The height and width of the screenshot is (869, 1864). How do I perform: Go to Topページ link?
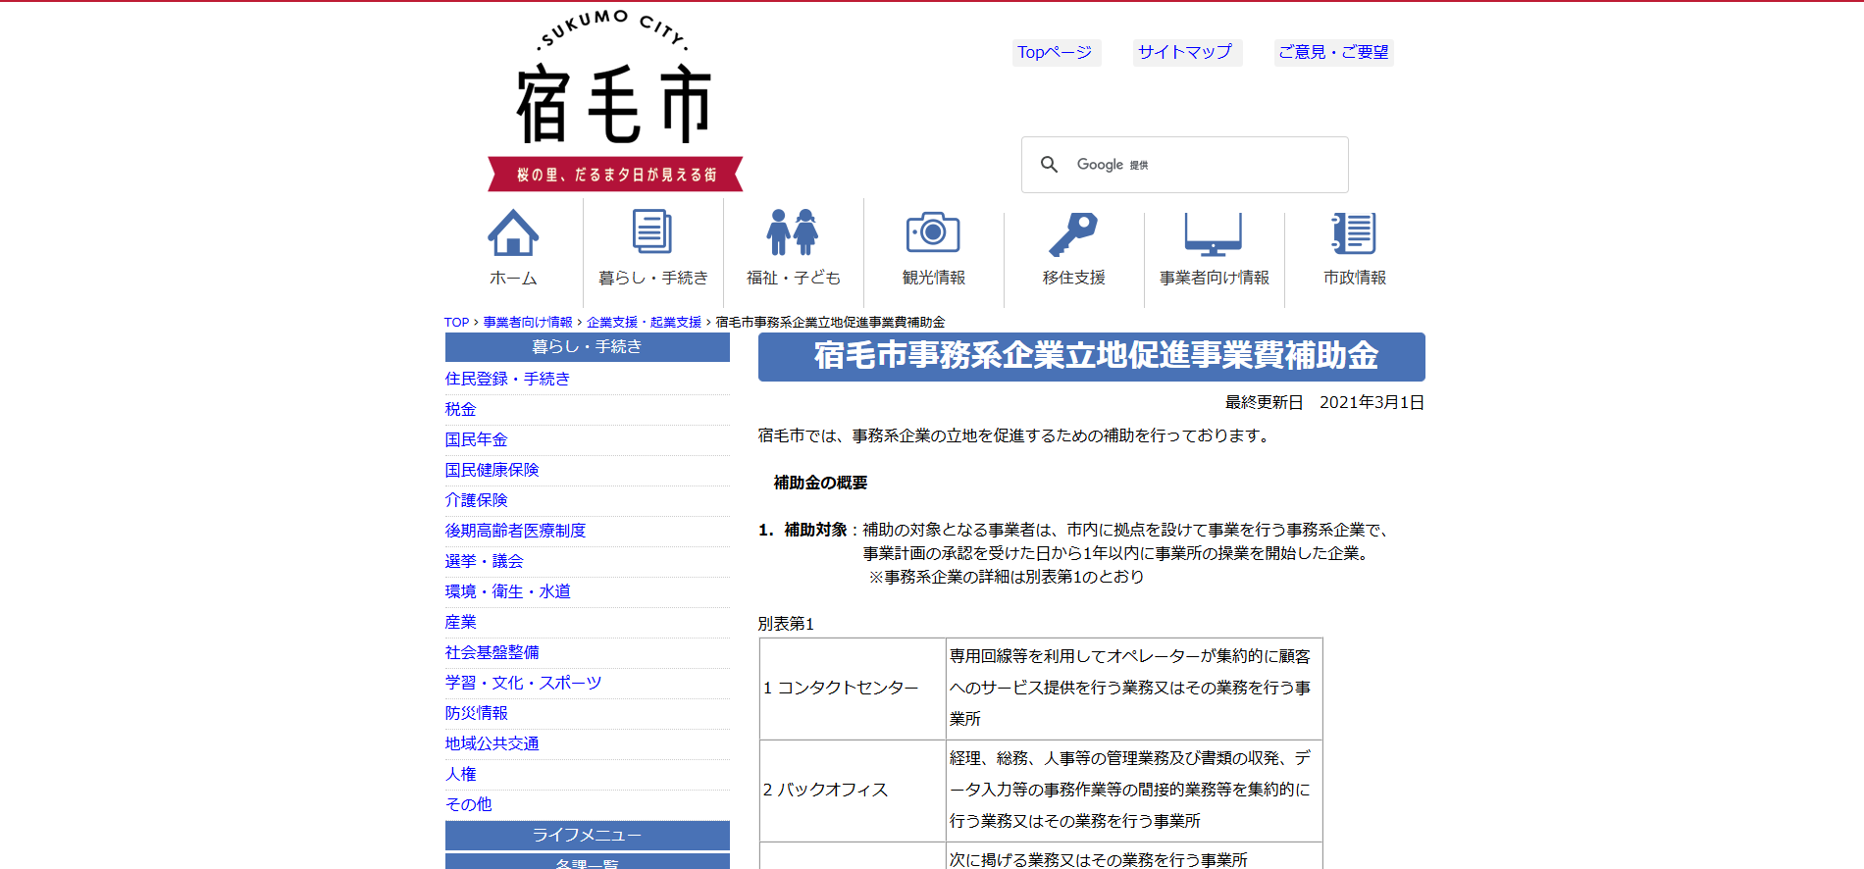pos(1055,52)
